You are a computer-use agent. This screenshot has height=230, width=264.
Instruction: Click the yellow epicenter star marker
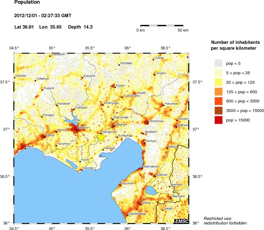coord(101,137)
